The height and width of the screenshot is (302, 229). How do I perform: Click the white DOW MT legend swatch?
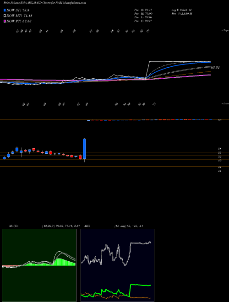[x=5, y=16]
